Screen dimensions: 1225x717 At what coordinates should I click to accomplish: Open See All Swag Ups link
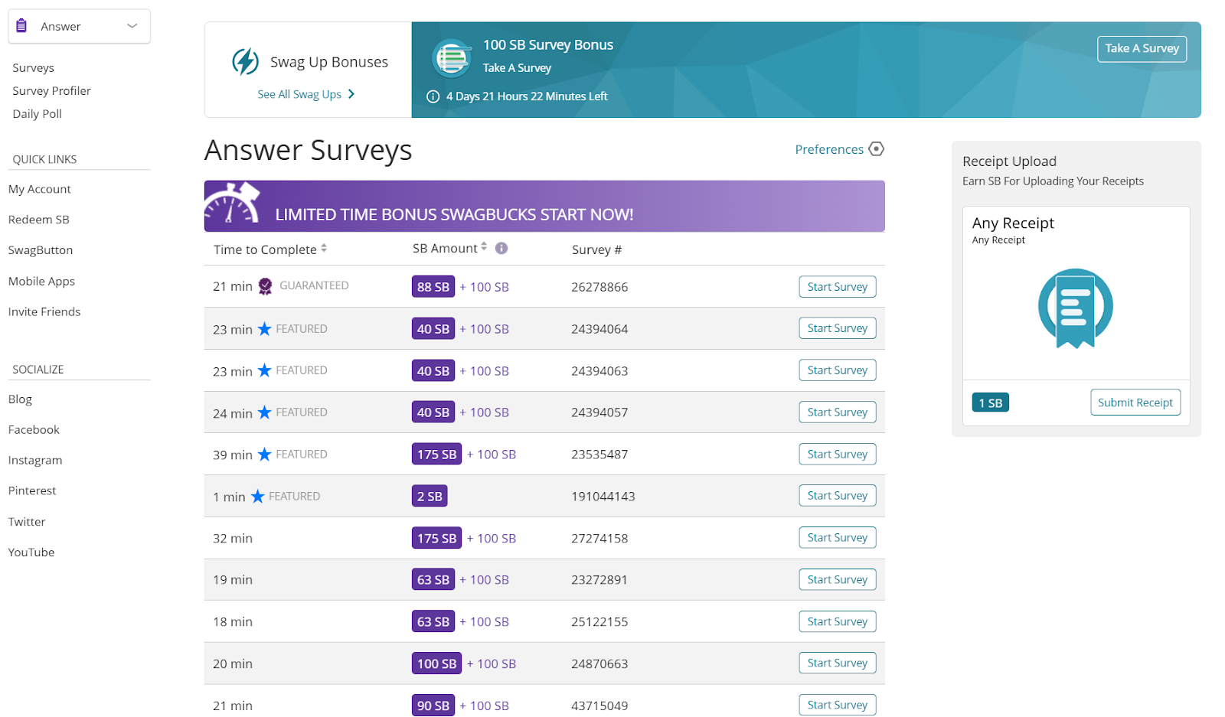click(x=299, y=94)
